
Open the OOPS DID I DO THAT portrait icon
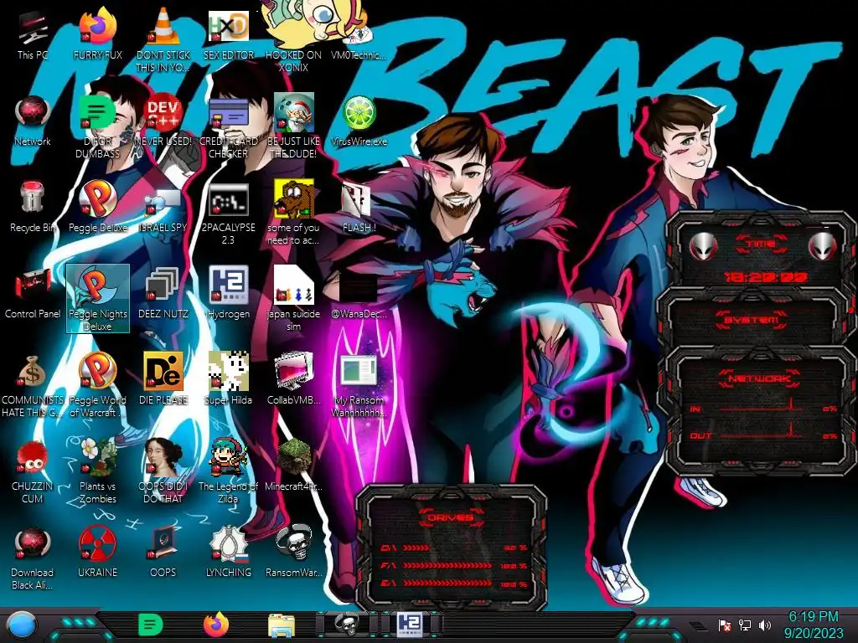point(163,472)
